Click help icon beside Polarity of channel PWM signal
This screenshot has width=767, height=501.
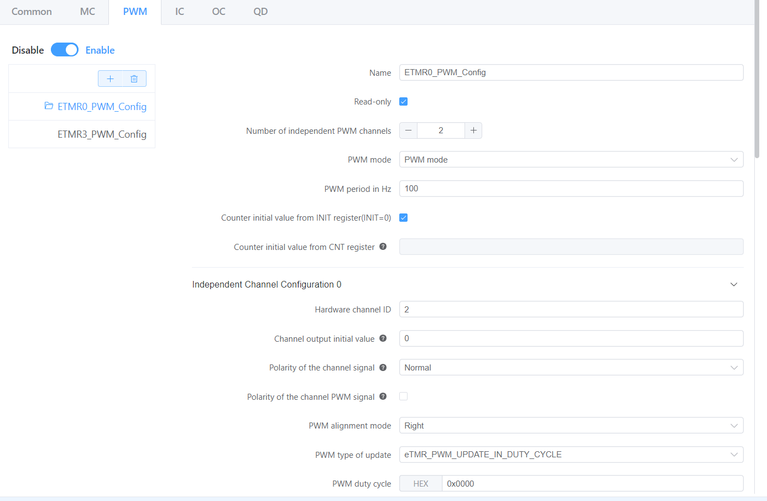point(383,396)
